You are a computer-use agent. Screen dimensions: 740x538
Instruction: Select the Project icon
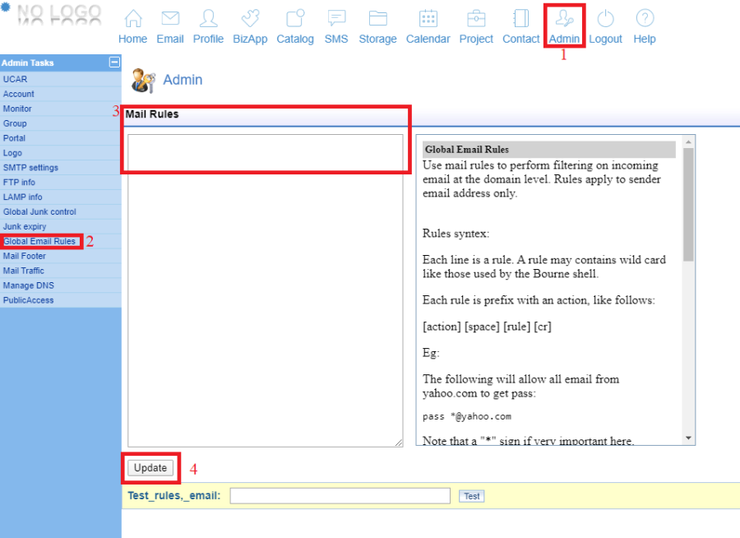(x=475, y=25)
